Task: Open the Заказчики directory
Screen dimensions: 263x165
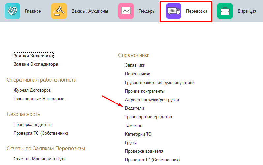Action: coord(135,65)
